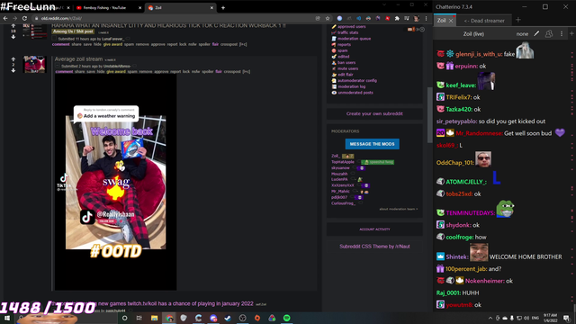The width and height of the screenshot is (576, 324).
Task: Open 'mute users' mod tool
Action: tap(347, 68)
